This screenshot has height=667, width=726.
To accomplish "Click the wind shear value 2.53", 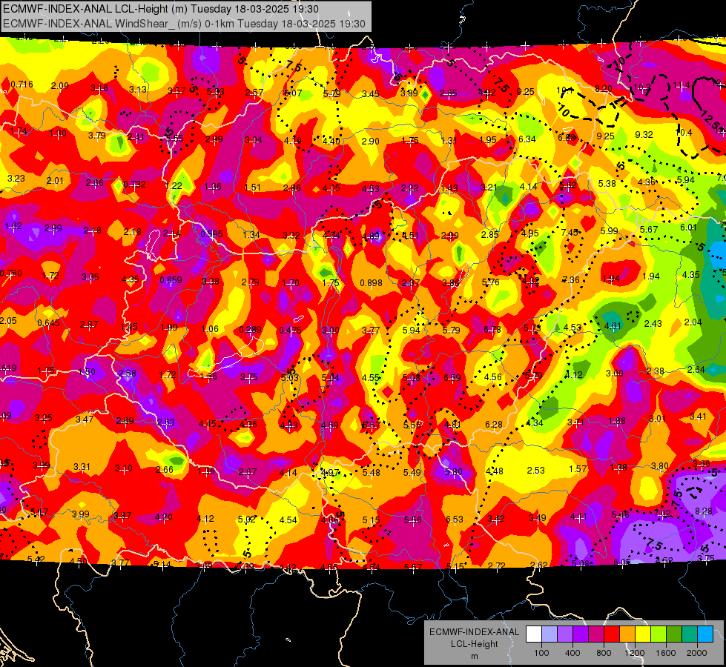I will [536, 471].
